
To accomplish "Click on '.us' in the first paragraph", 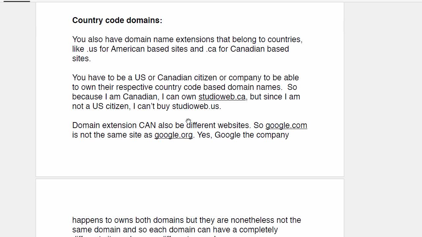I will tap(92, 49).
